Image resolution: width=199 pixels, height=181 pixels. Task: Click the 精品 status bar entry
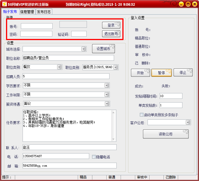83,177
